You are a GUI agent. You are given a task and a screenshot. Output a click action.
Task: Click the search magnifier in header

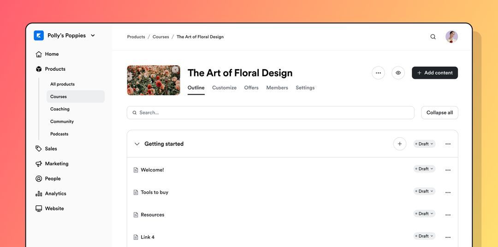[433, 37]
